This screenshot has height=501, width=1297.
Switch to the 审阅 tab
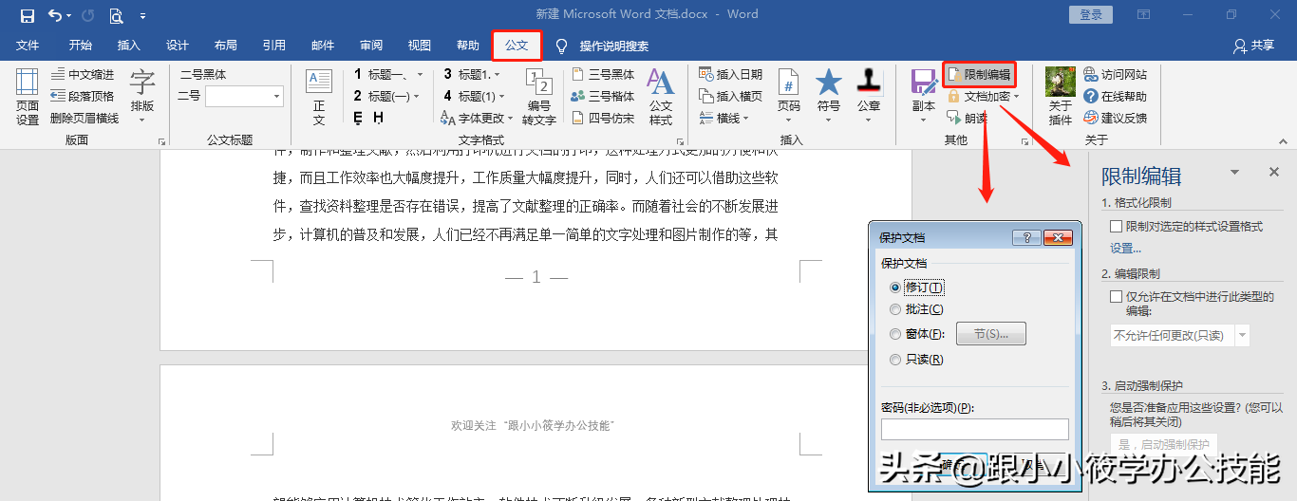pyautogui.click(x=371, y=46)
